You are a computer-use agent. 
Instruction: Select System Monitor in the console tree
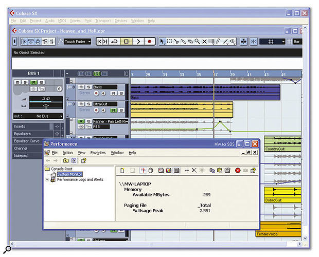[x=69, y=174]
